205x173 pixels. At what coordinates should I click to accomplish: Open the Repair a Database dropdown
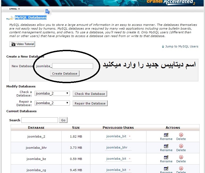click(x=52, y=103)
